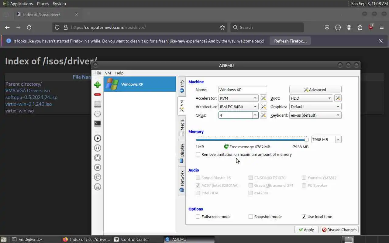Open Architecture settings wrench icon
This screenshot has width=389, height=243.
[263, 107]
